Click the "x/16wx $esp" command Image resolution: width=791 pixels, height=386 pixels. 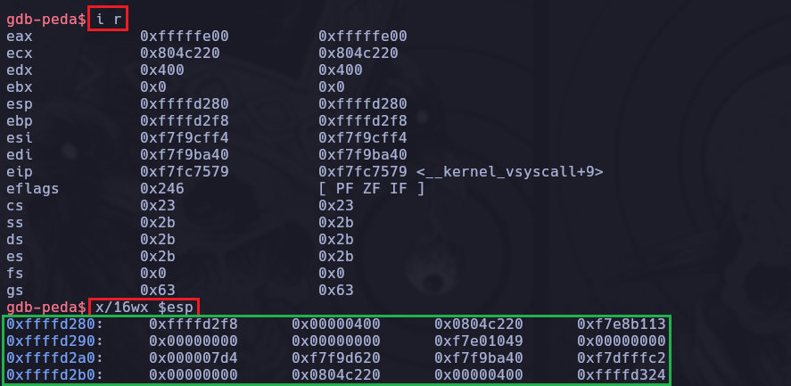[x=143, y=307]
